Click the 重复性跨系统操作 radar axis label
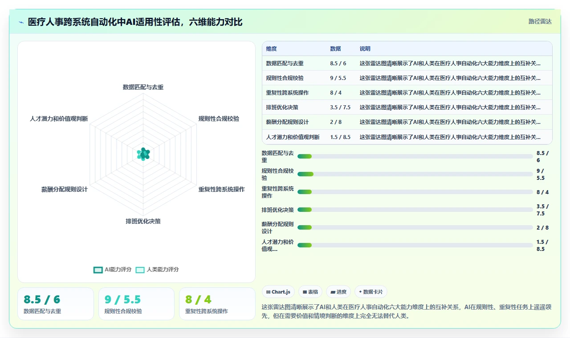This screenshot has width=570, height=338. coord(221,189)
